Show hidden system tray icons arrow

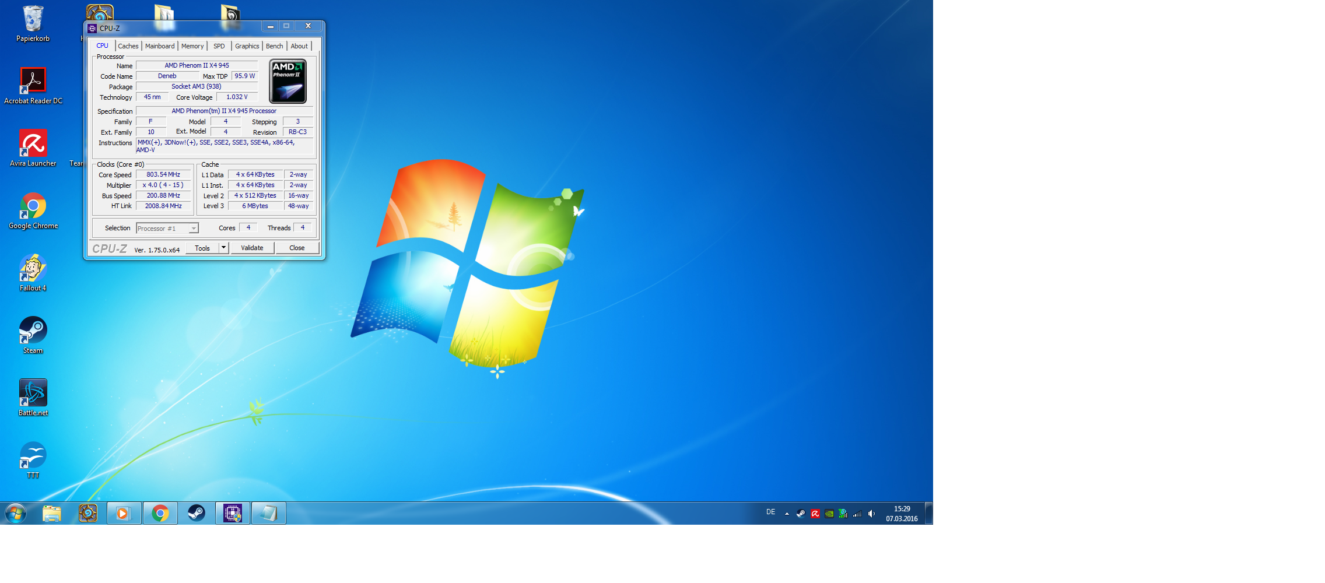click(787, 514)
